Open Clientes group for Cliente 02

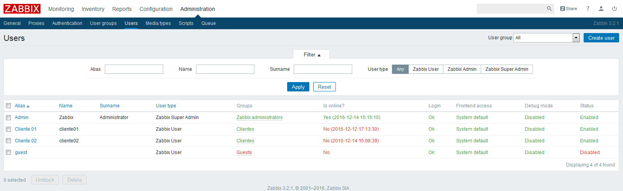coord(245,141)
